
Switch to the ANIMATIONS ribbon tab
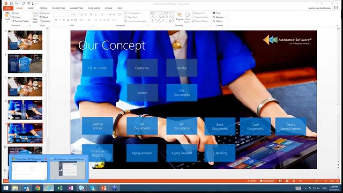(77, 8)
